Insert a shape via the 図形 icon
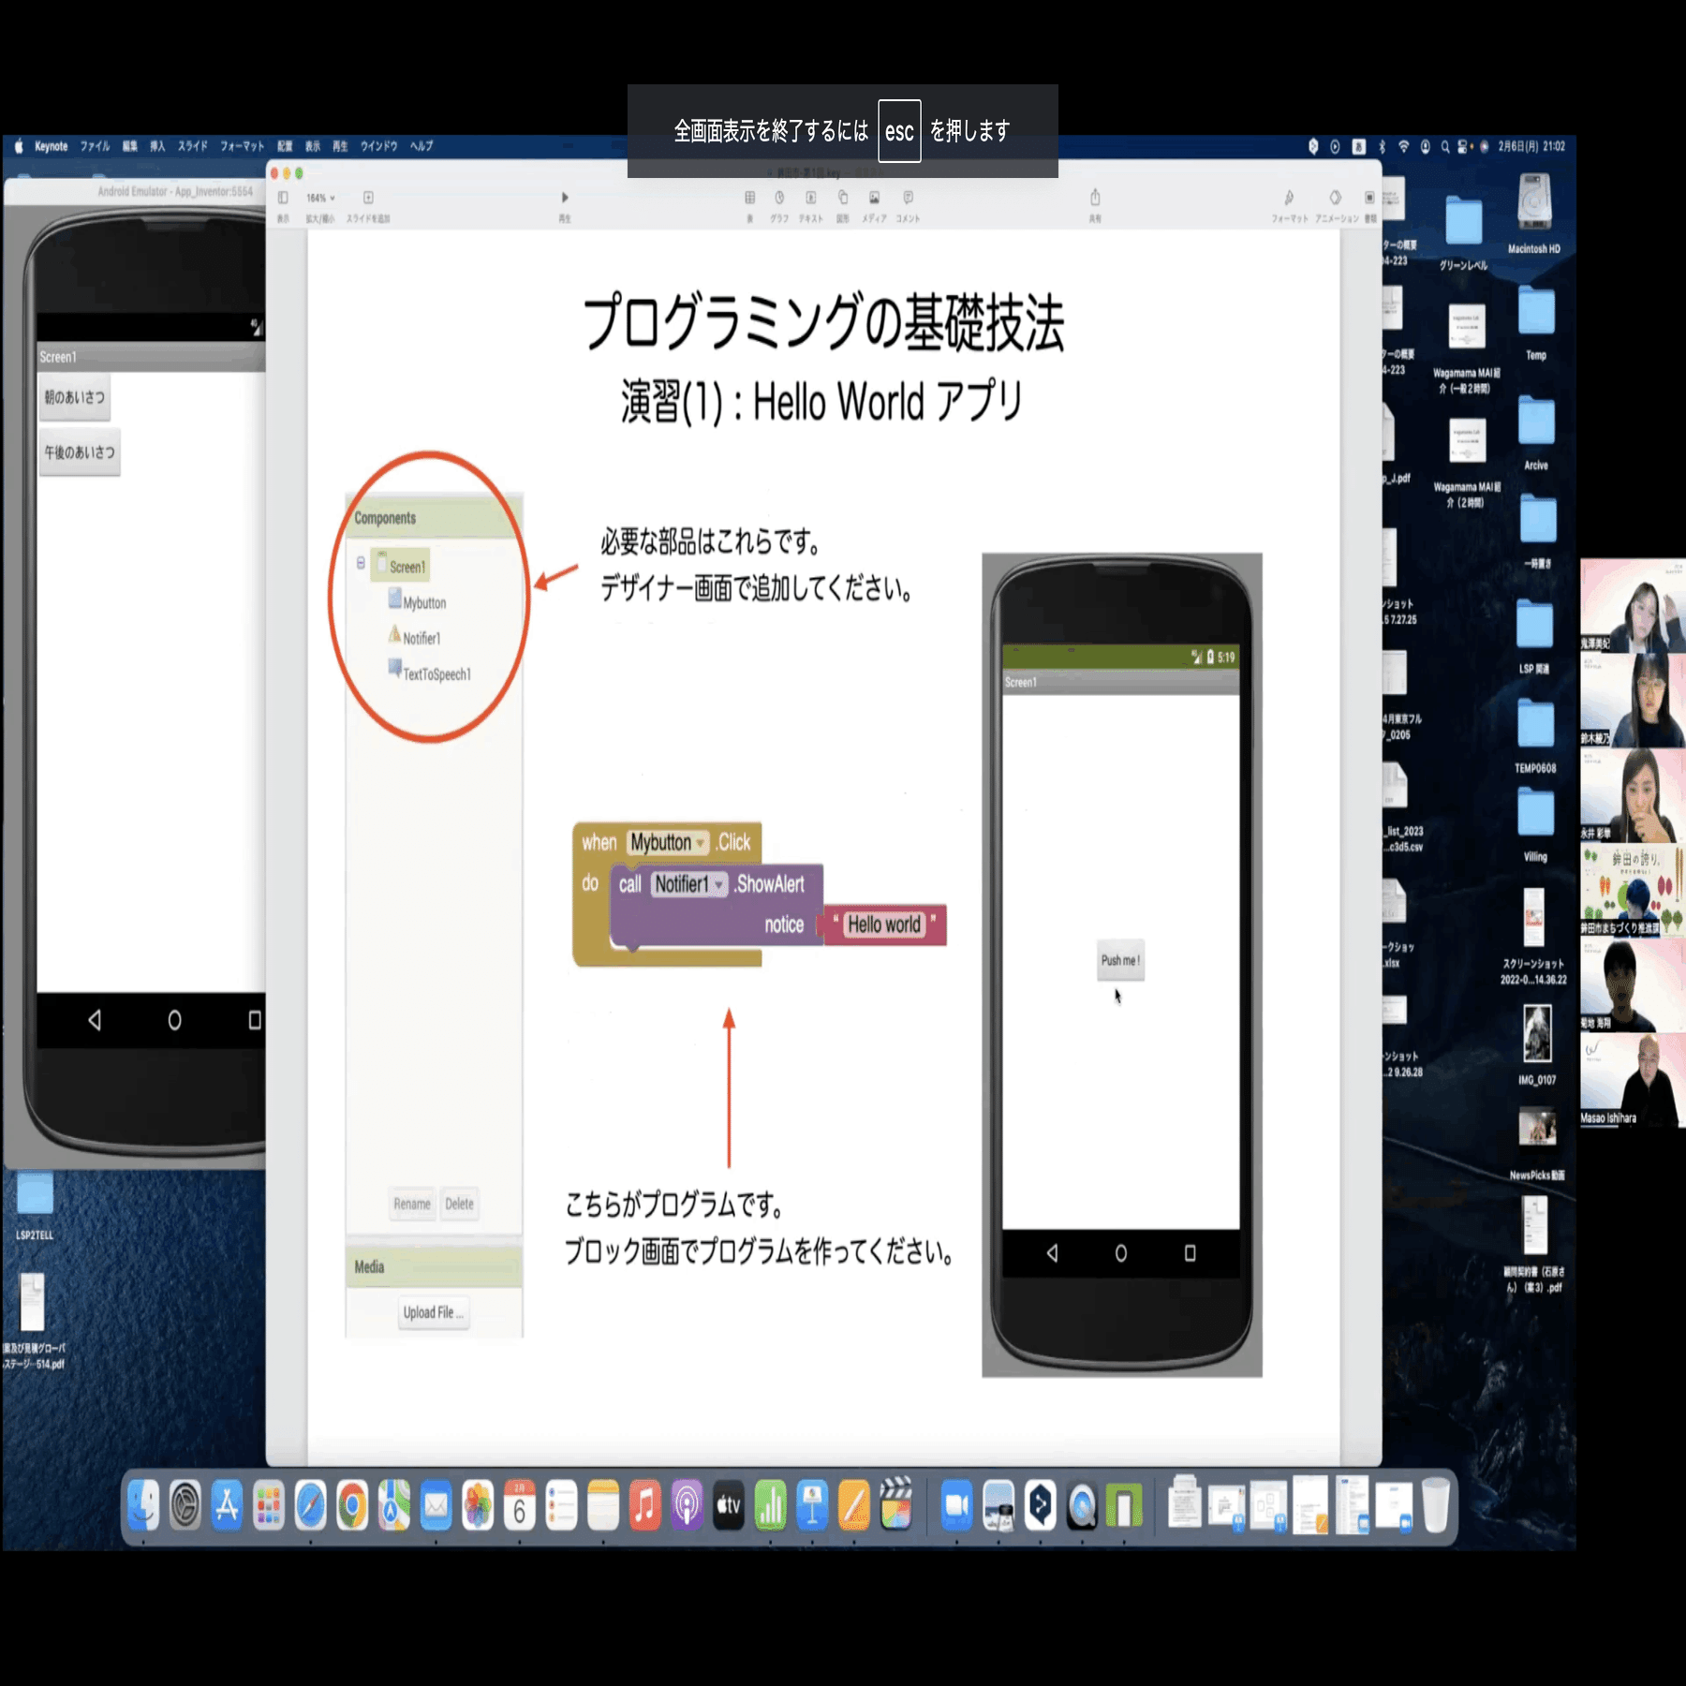Image resolution: width=1686 pixels, height=1686 pixels. [x=843, y=199]
